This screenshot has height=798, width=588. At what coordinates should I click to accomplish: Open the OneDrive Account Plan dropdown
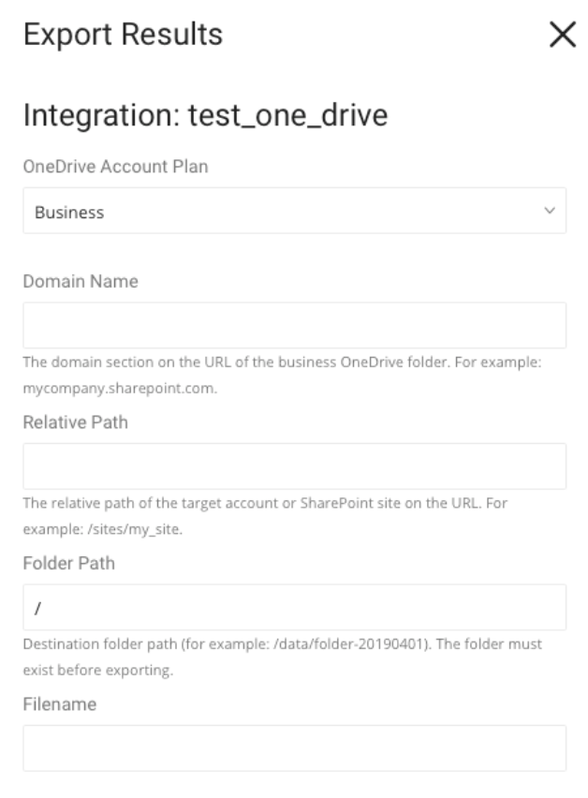(x=294, y=212)
